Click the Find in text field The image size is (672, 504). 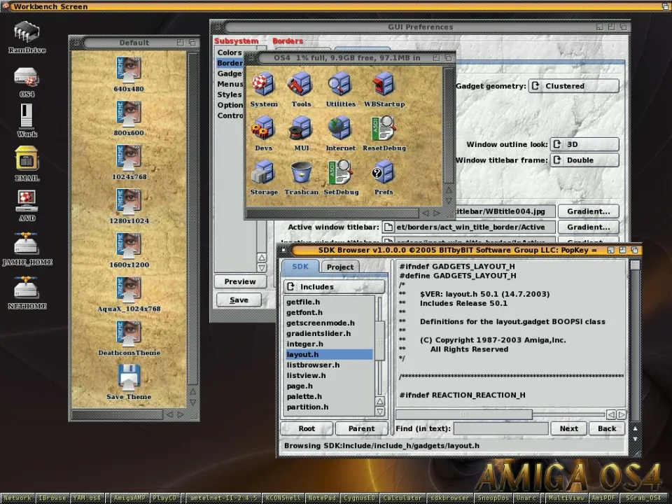(x=500, y=428)
